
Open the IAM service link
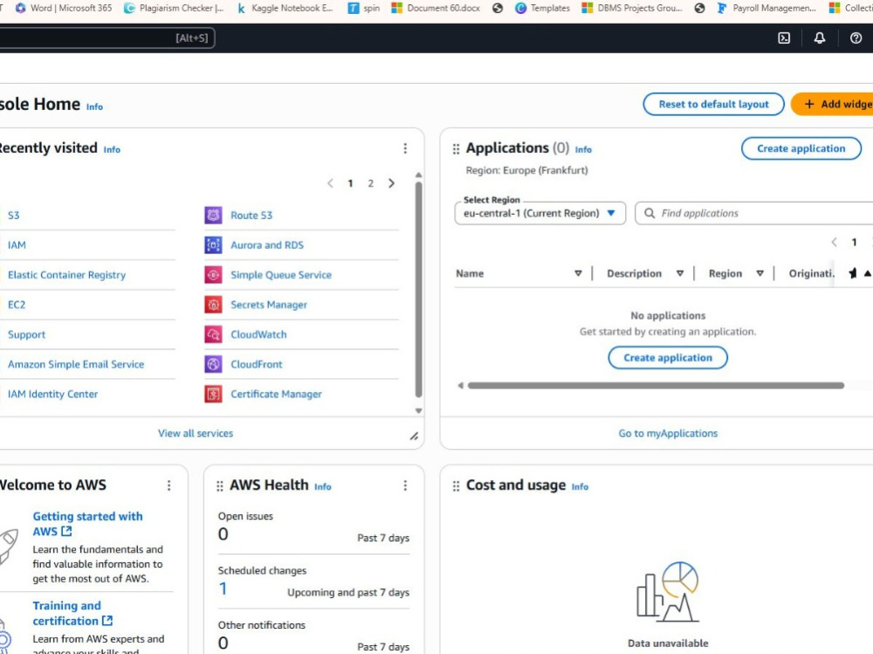tap(17, 245)
